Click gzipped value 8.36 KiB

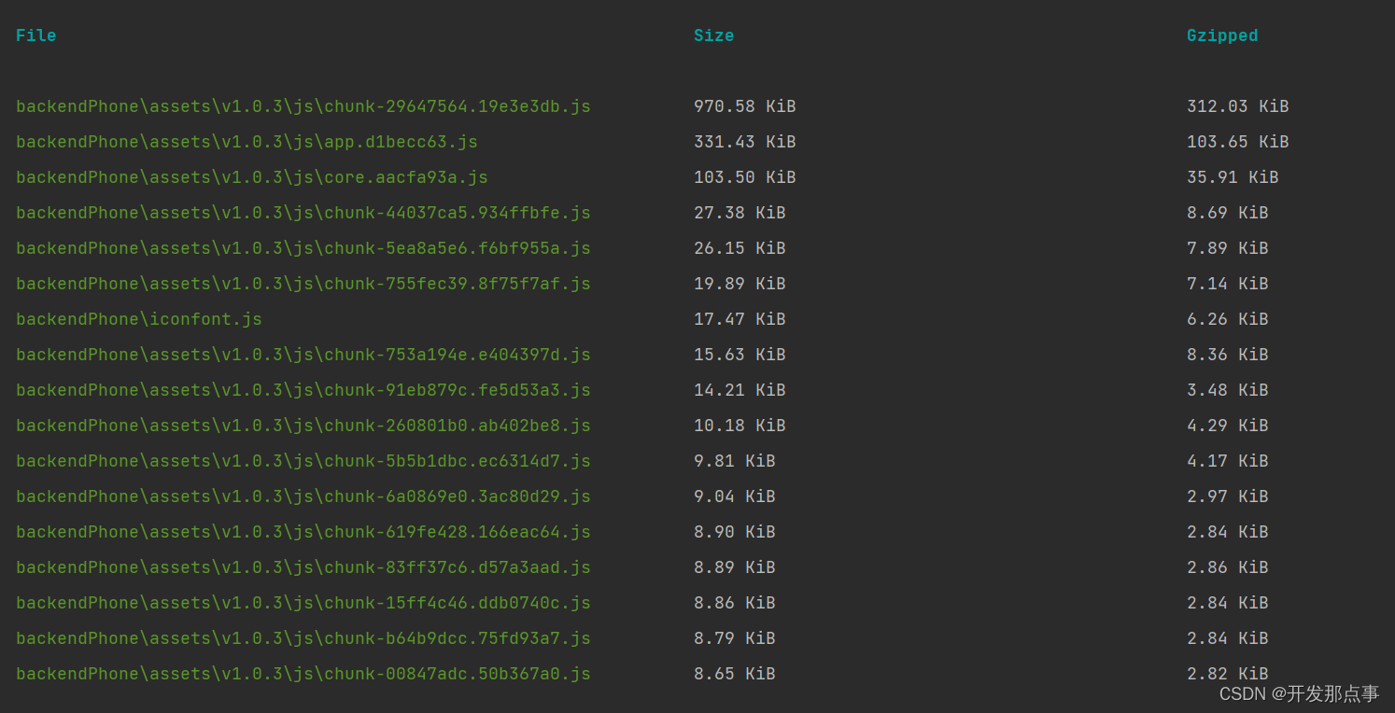(x=1228, y=355)
